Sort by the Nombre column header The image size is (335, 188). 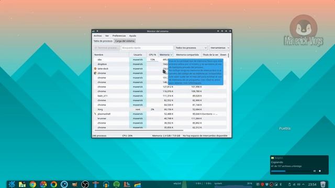point(111,55)
